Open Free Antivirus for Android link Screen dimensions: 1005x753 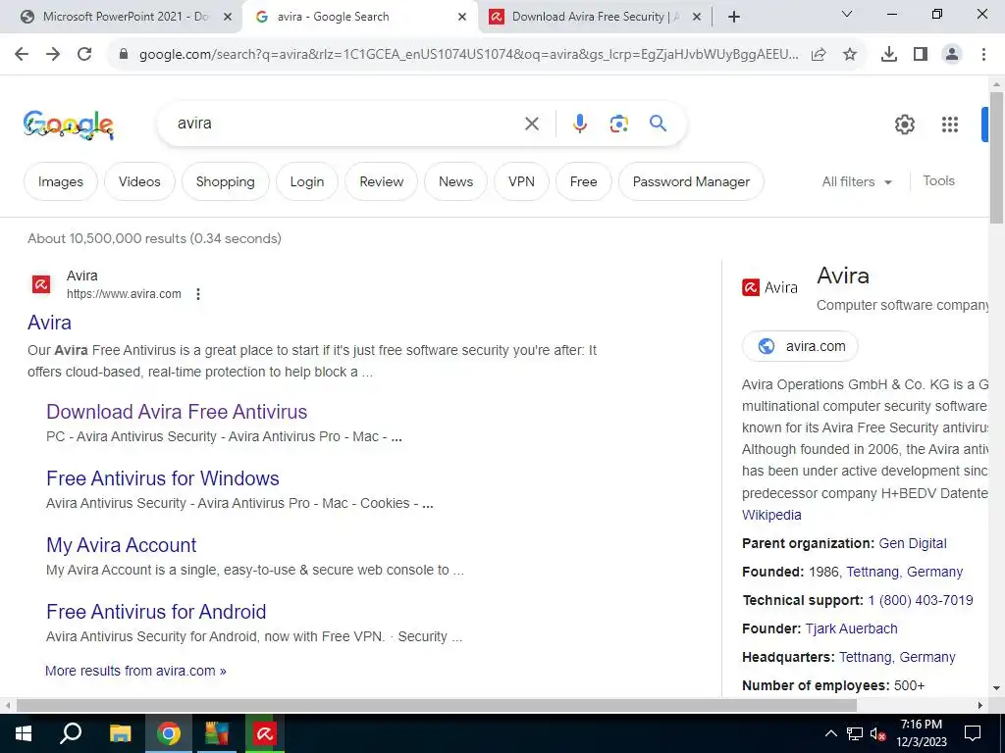(x=156, y=612)
